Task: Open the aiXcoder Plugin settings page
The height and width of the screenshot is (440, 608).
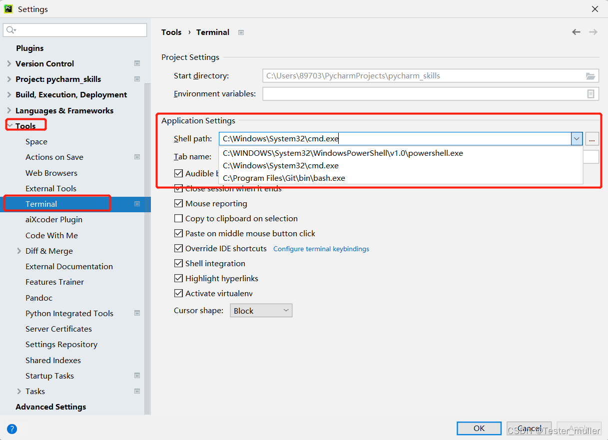Action: 54,219
